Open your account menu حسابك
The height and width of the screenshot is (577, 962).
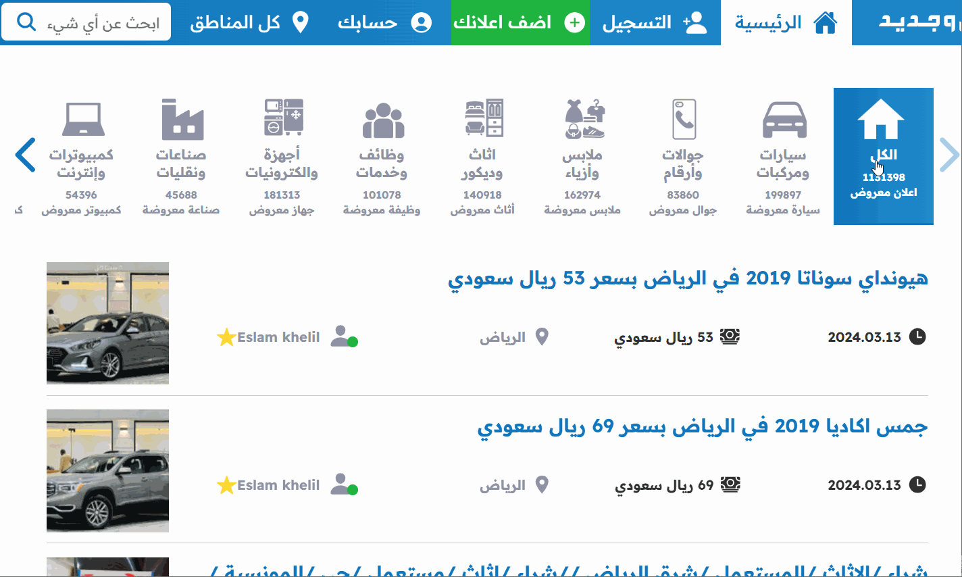tap(384, 22)
